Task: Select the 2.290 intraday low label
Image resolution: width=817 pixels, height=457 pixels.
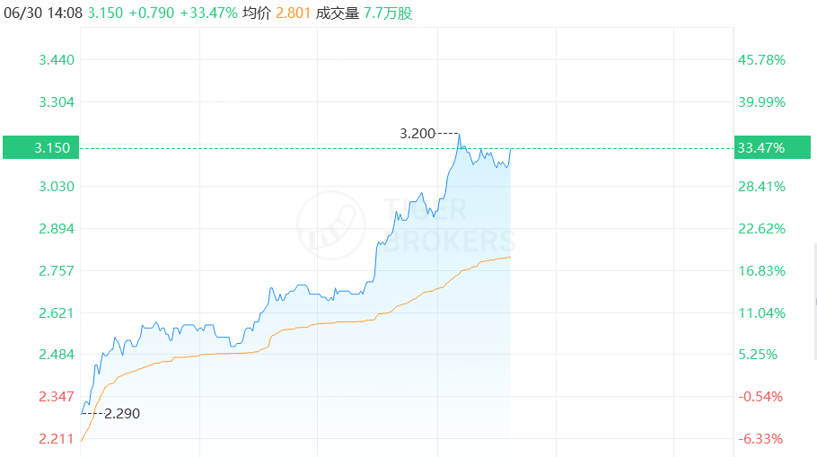Action: tap(122, 414)
